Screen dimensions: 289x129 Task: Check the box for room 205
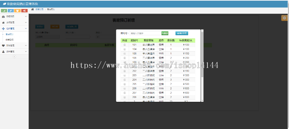(x=125, y=84)
